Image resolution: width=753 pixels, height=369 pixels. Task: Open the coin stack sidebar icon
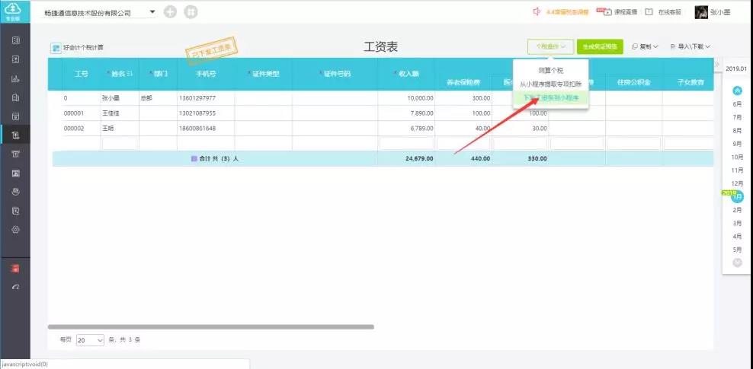tap(15, 192)
